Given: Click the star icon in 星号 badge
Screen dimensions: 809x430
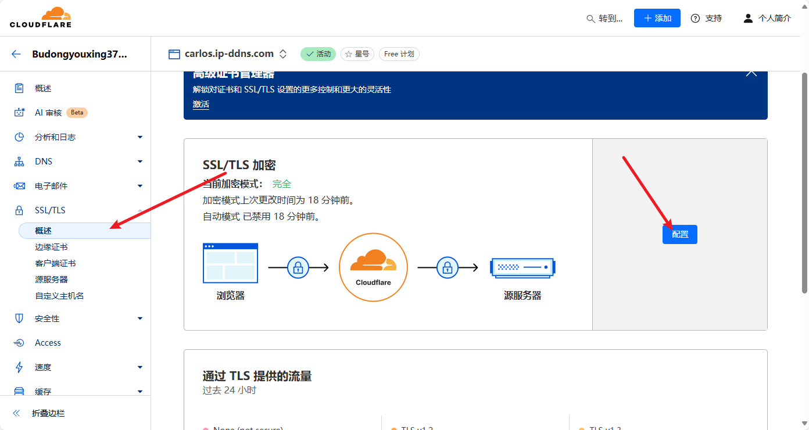Looking at the screenshot, I should (349, 54).
